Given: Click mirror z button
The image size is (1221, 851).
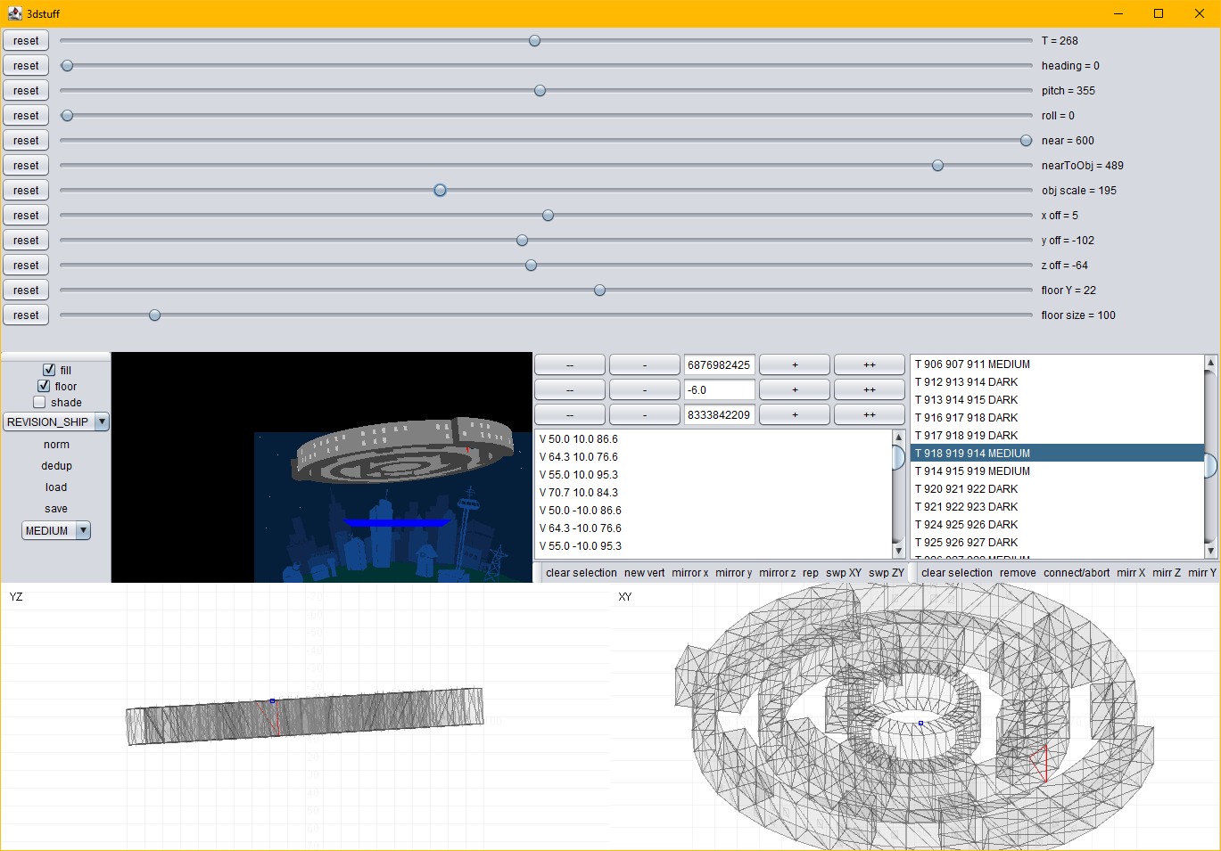Looking at the screenshot, I should coord(778,573).
